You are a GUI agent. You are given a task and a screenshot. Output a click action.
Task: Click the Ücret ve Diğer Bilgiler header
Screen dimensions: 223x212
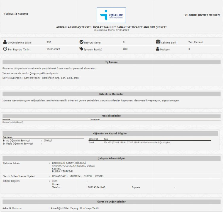111,202
